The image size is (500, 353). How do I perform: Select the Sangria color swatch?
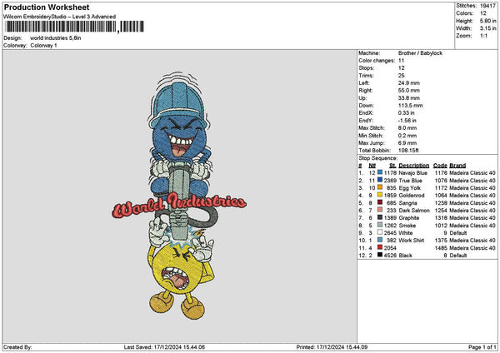click(380, 202)
